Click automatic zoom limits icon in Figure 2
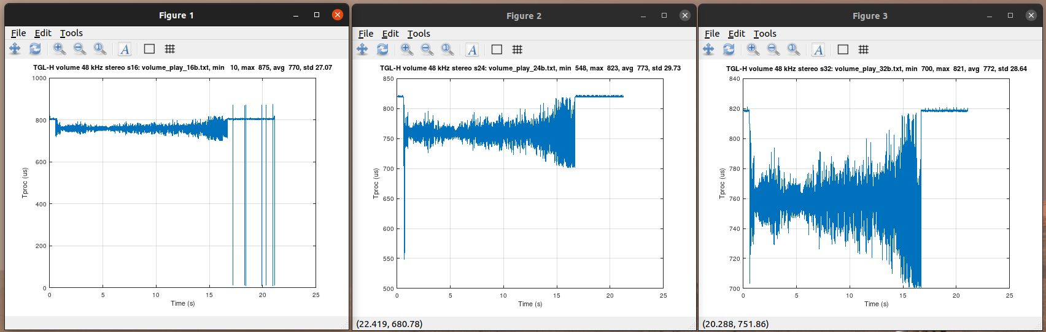 447,50
